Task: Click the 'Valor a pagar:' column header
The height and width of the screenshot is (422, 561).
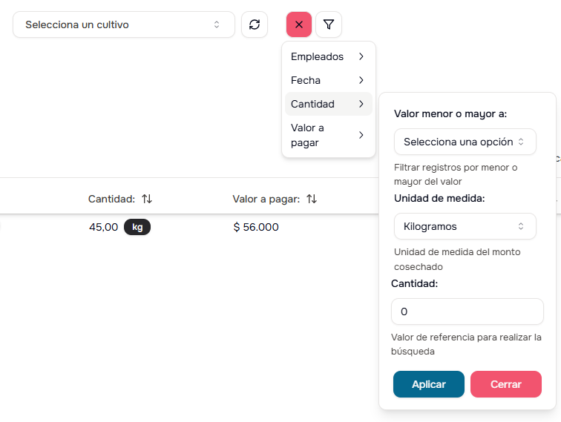Action: coord(266,199)
